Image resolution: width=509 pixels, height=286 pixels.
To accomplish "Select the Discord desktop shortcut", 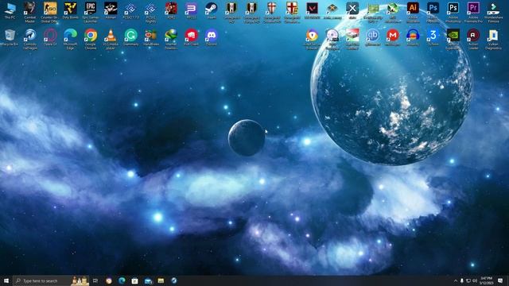I will pos(212,37).
